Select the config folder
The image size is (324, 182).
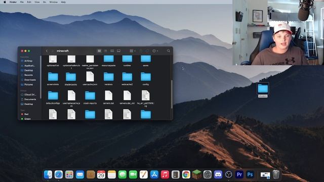pyautogui.click(x=146, y=79)
